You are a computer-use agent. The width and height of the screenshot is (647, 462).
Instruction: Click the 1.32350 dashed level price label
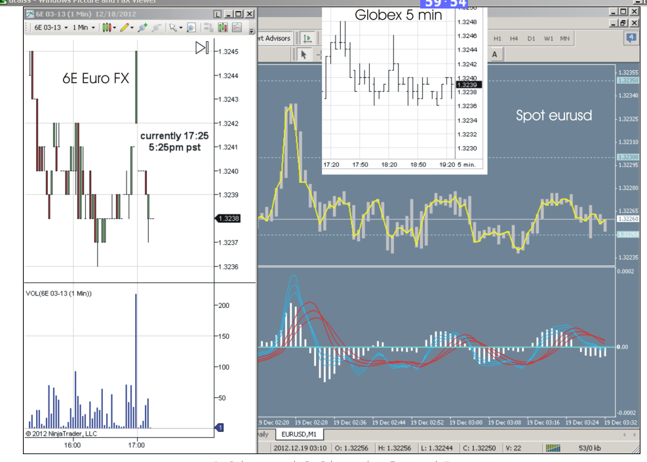tap(627, 81)
